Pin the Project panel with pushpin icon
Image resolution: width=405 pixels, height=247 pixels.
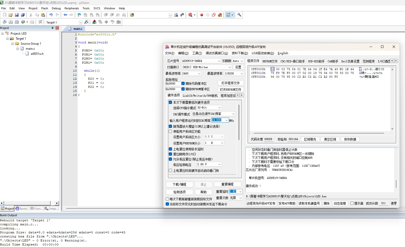click(x=53, y=28)
